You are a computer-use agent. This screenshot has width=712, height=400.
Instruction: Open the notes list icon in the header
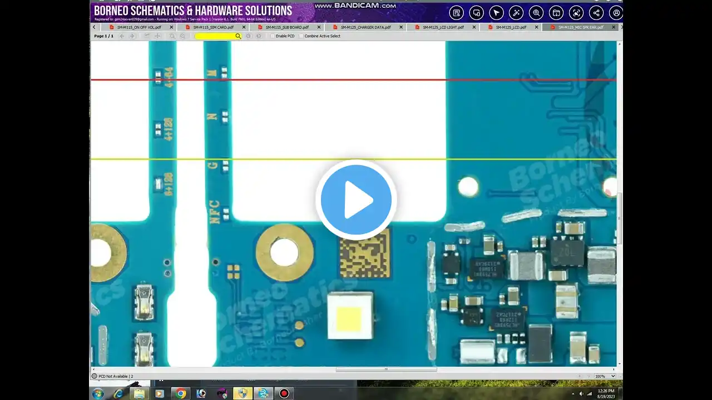pos(457,13)
